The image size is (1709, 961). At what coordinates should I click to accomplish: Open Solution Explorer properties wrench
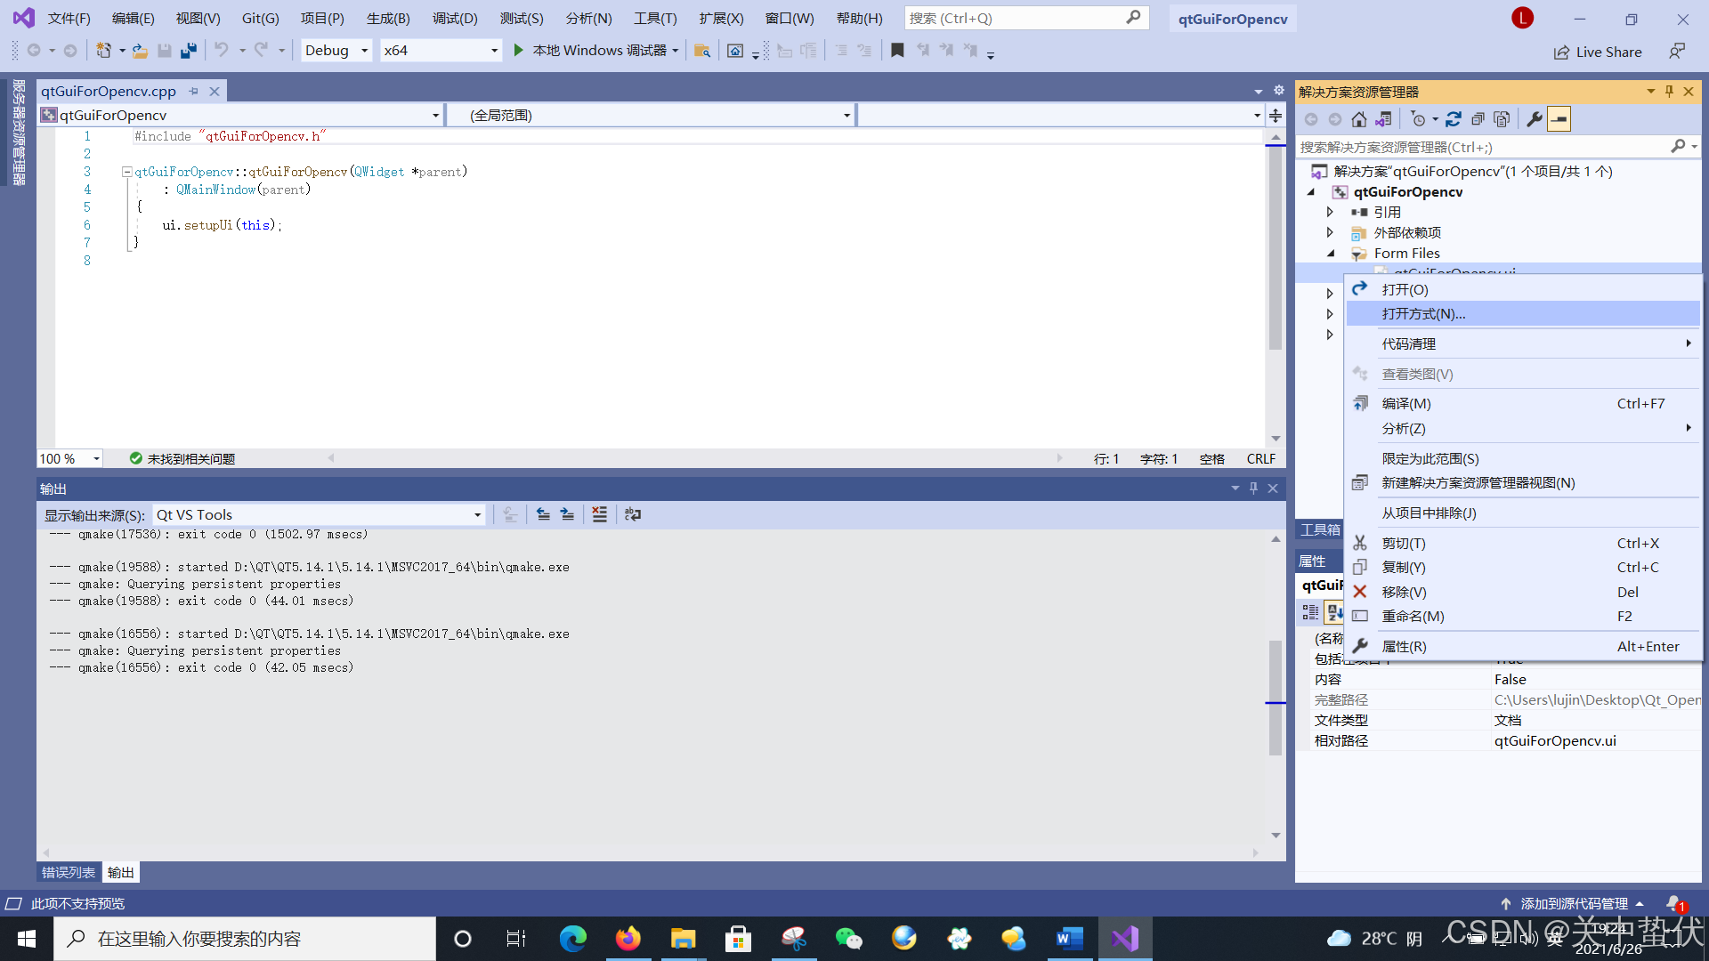1534,118
